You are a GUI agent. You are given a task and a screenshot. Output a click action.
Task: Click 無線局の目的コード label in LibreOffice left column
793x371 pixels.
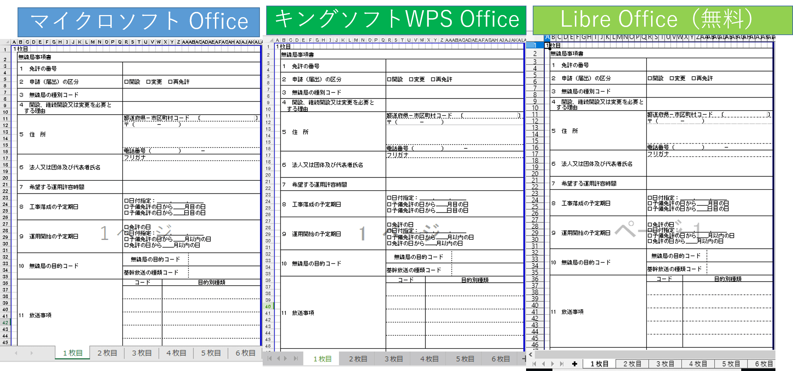(586, 262)
